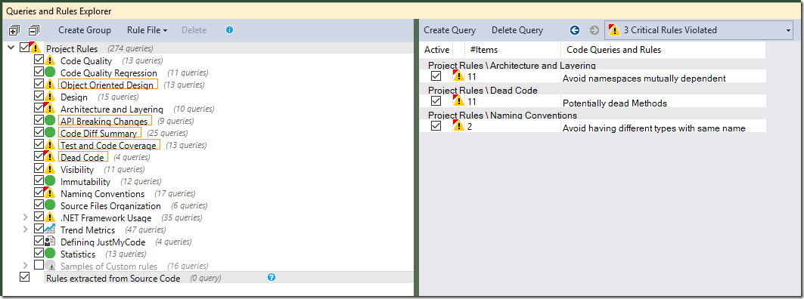The image size is (804, 299).
Task: Click the Delete Query button
Action: (517, 30)
